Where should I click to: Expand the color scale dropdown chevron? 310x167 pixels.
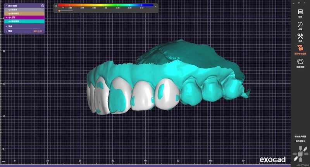pyautogui.click(x=156, y=6)
